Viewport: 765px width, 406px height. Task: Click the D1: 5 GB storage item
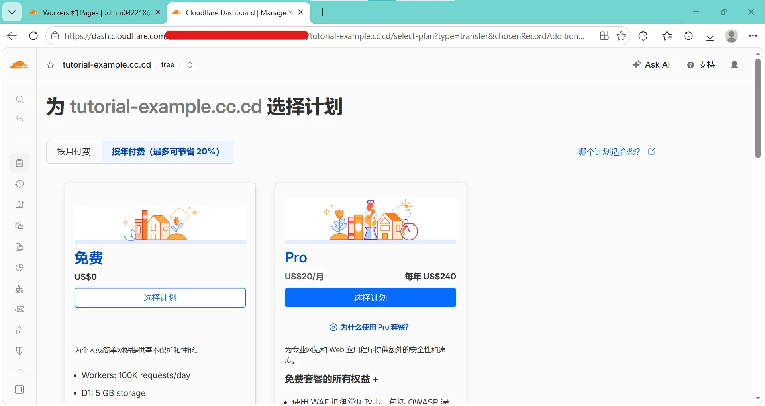coord(114,393)
